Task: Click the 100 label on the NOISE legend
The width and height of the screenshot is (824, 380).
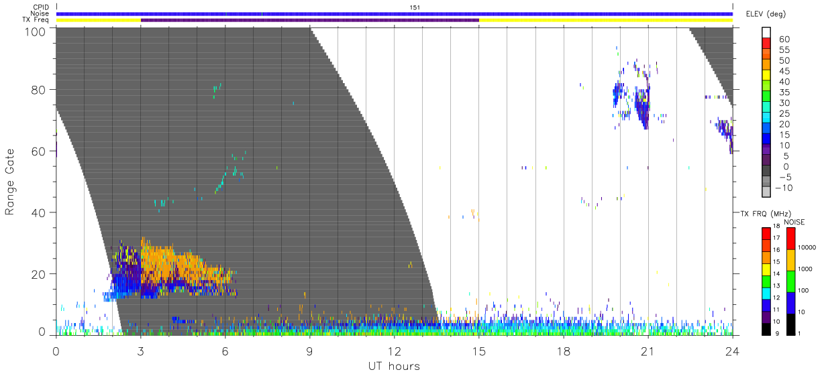Action: (804, 291)
